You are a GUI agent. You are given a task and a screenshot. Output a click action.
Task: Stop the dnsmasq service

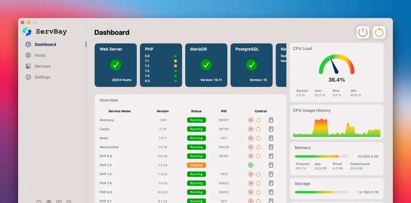(x=250, y=120)
